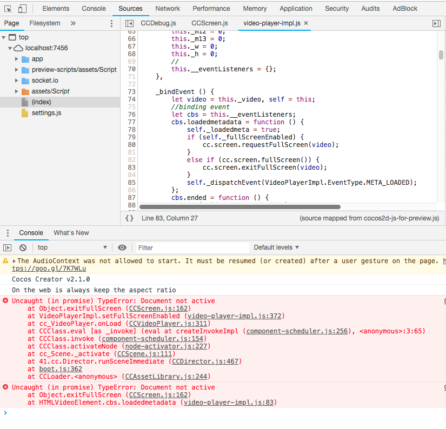Switch to the top Console panel tab
Screen dimensions: 446x429
(x=94, y=9)
